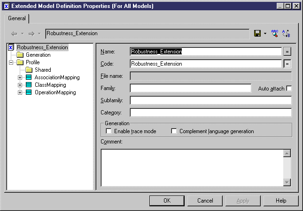The image size is (303, 211).
Task: Select the ClassMapping tree label
Action: pos(50,85)
